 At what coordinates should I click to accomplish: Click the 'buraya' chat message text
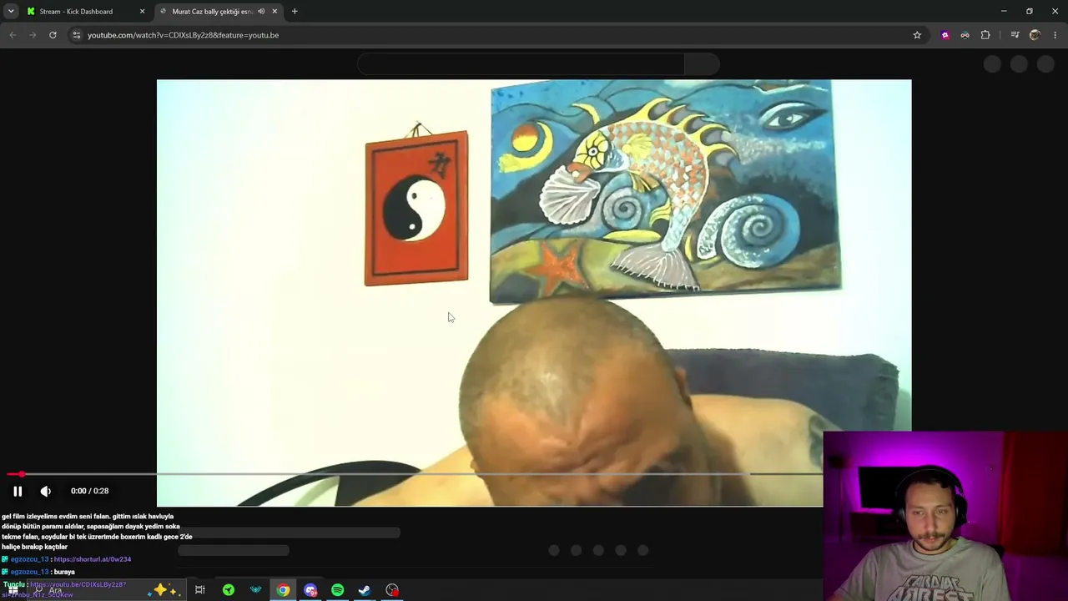coord(64,572)
